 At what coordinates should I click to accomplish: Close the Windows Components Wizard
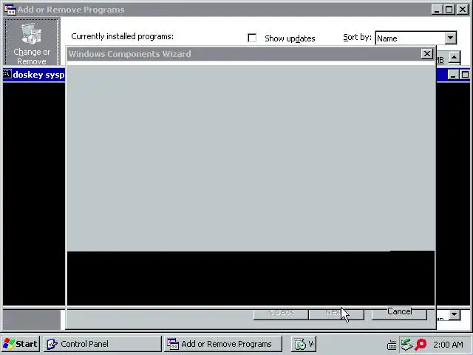tap(427, 54)
